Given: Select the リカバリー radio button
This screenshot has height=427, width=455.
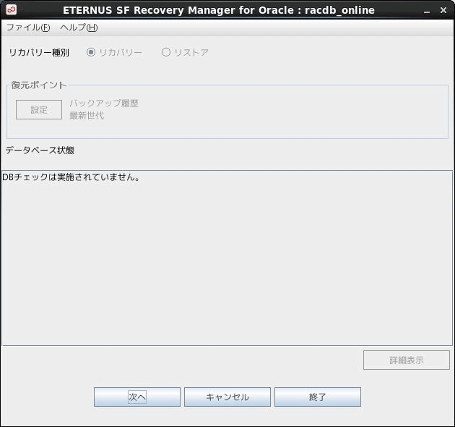Looking at the screenshot, I should [114, 52].
